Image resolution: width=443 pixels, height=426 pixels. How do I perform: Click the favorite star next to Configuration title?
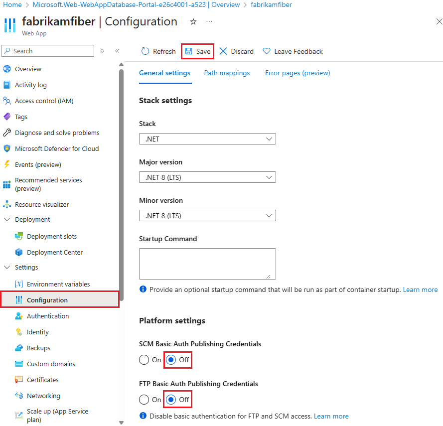click(x=193, y=22)
